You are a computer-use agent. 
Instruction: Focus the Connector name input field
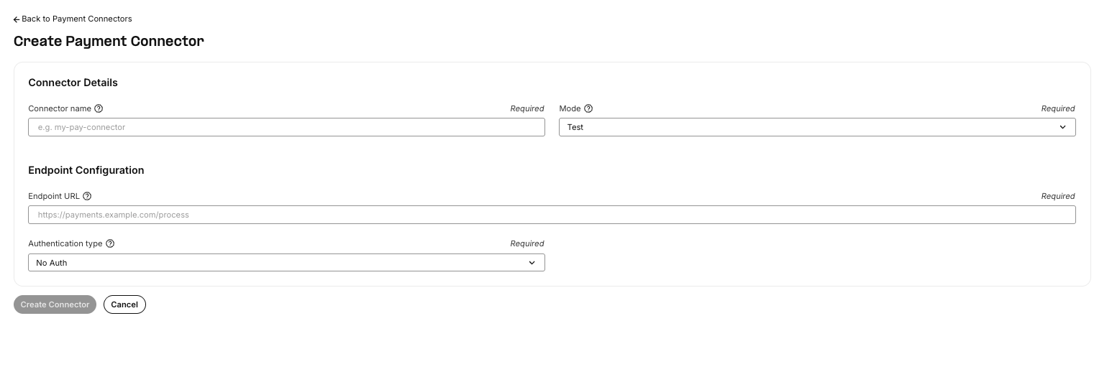point(286,127)
